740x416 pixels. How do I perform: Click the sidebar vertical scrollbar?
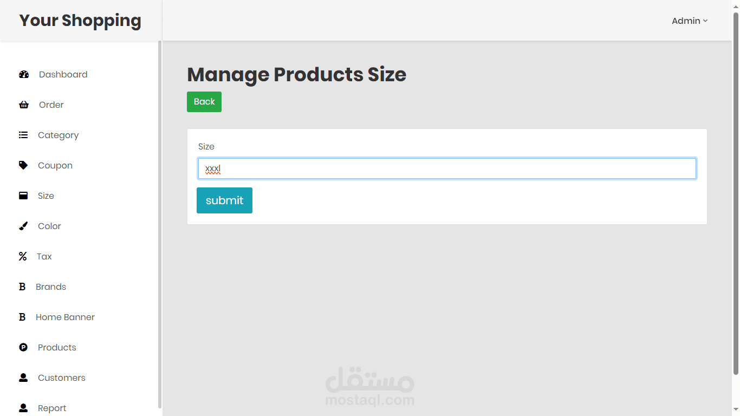(159, 217)
